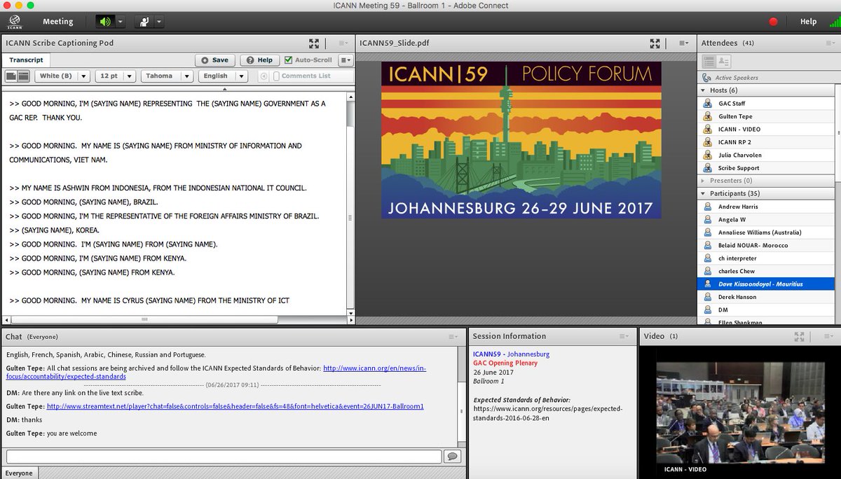Open the speaker volume options arrow
This screenshot has height=479, width=841.
pos(120,22)
